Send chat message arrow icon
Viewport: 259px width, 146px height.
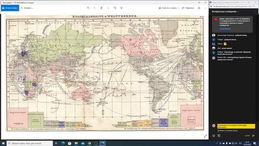(x=253, y=135)
